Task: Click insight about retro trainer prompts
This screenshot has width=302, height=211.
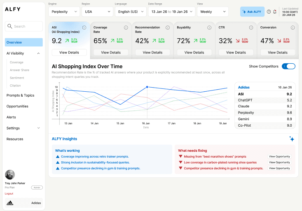Action: pyautogui.click(x=95, y=157)
